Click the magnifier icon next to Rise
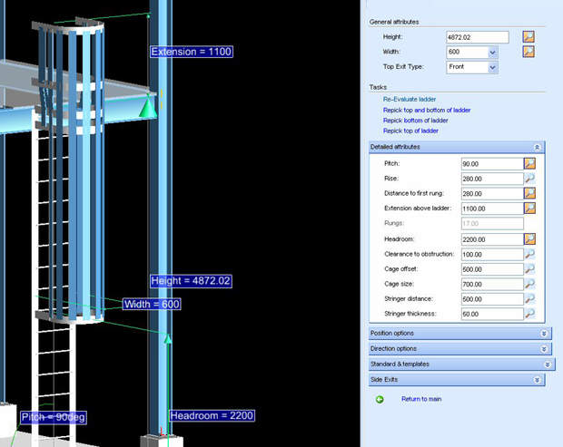This screenshot has width=563, height=447. (x=529, y=179)
